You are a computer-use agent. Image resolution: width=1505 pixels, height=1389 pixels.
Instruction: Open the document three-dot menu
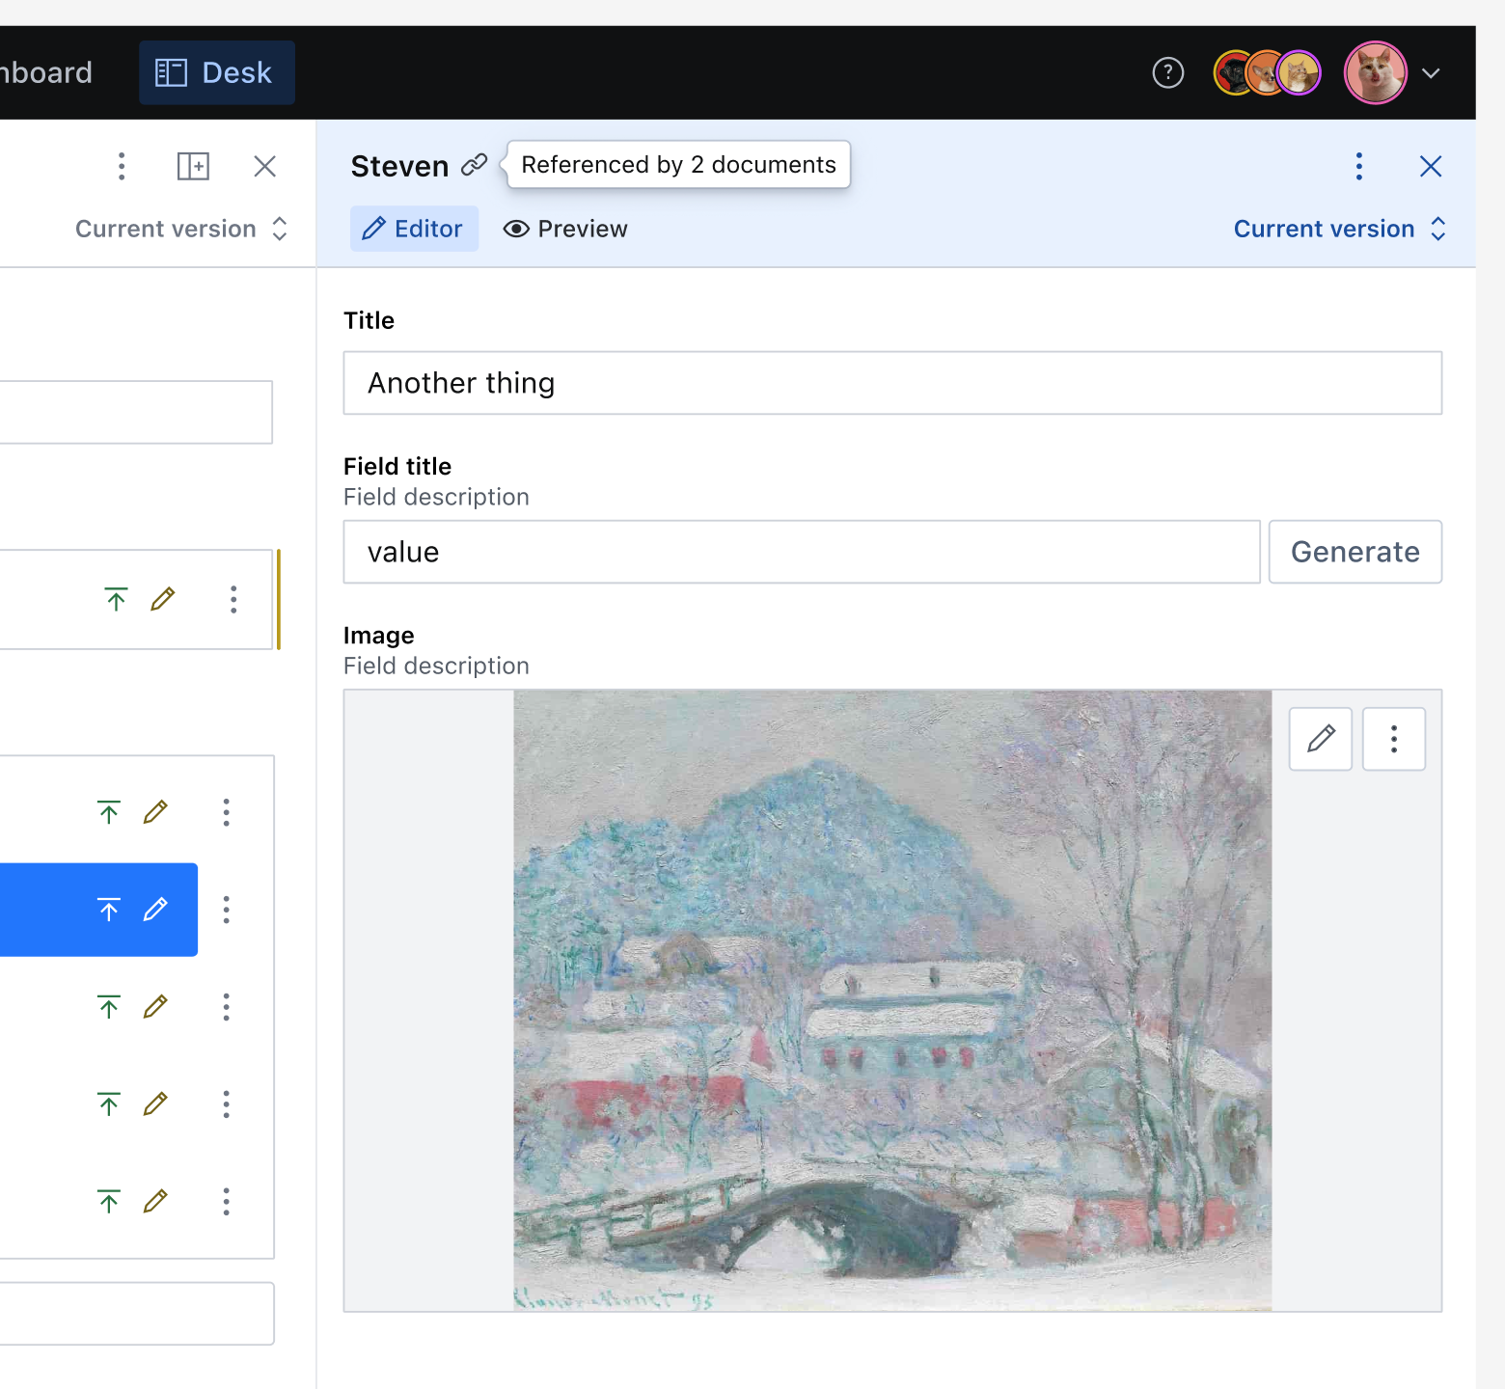[1358, 166]
